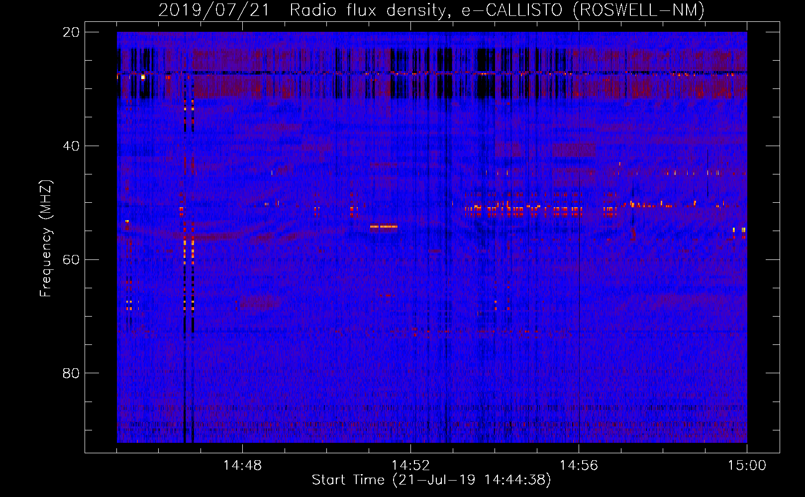The image size is (805, 497).
Task: Click the 60 frequency tick label
Action: [71, 260]
